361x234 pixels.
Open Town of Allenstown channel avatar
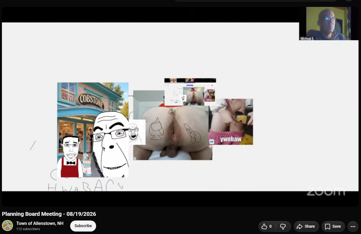(x=7, y=225)
